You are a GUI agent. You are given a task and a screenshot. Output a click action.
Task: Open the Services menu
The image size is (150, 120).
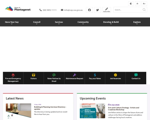[59, 22]
